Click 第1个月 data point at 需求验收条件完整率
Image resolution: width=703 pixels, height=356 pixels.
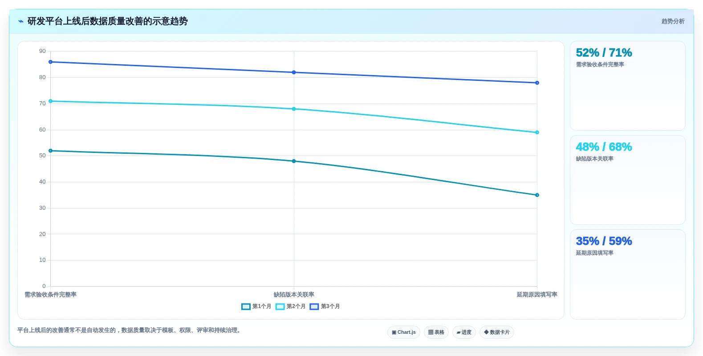point(50,151)
